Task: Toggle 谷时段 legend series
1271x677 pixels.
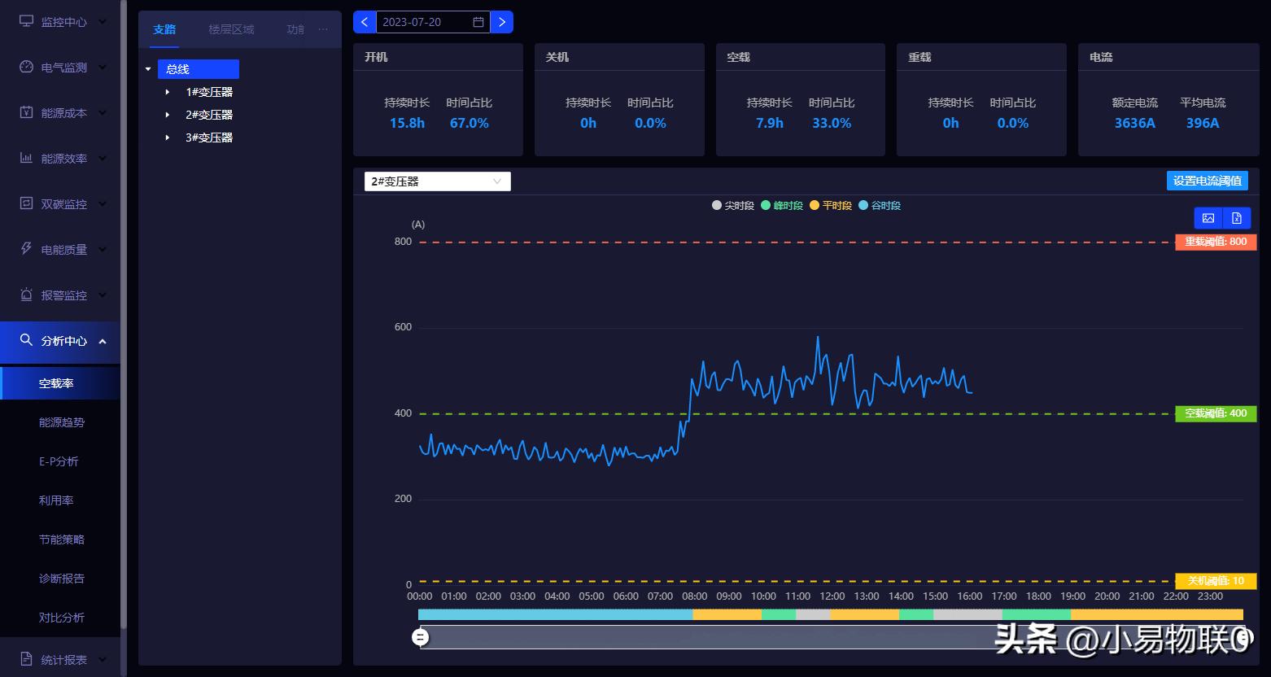Action: [x=880, y=206]
